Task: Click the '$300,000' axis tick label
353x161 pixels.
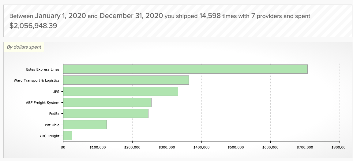Action: pos(167,147)
